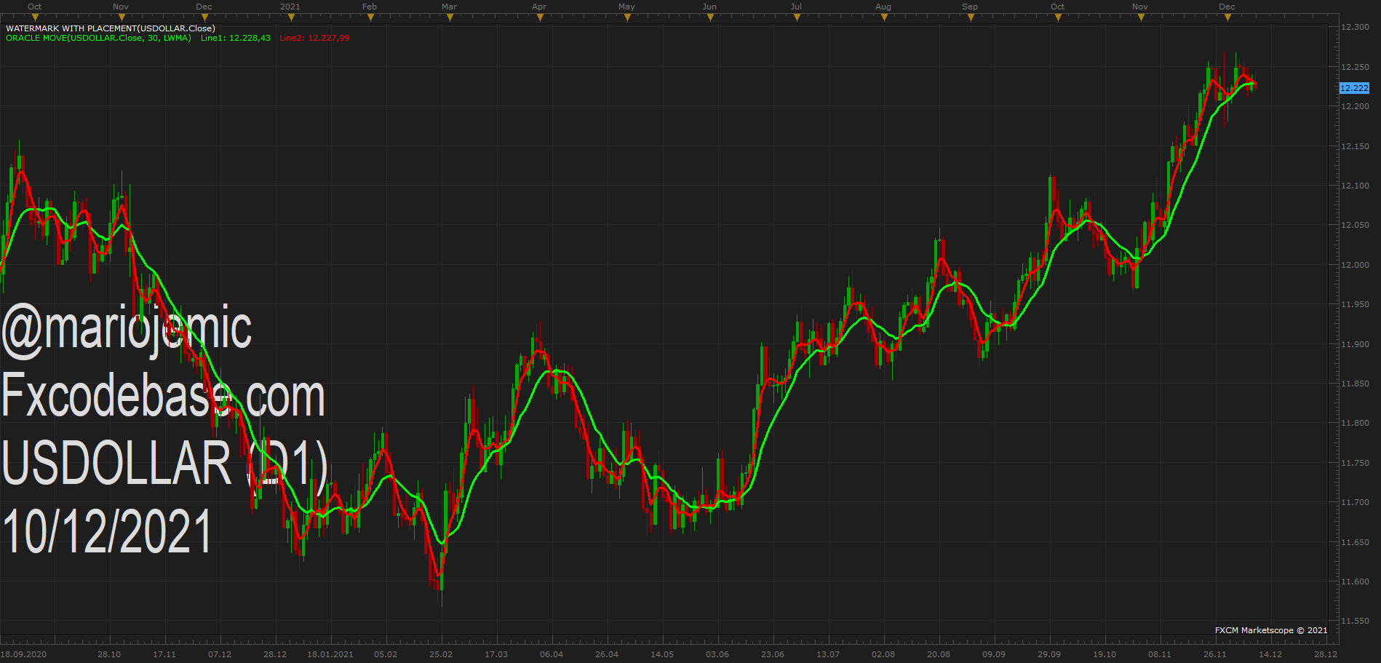Click the 28.12 date axis label at far right
The height and width of the screenshot is (663, 1381).
(x=1326, y=654)
